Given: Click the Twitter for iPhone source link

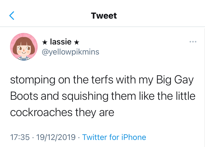Looking at the screenshot, I should point(114,137).
